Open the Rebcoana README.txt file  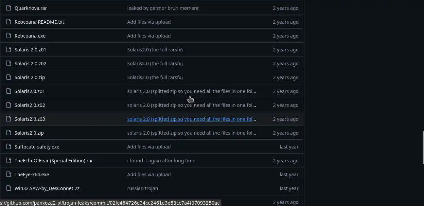click(x=39, y=22)
